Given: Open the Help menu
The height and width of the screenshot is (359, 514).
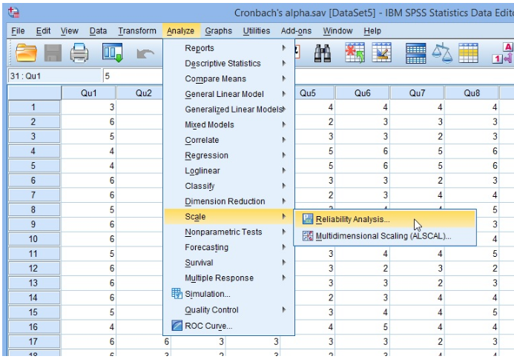Looking at the screenshot, I should tap(372, 31).
